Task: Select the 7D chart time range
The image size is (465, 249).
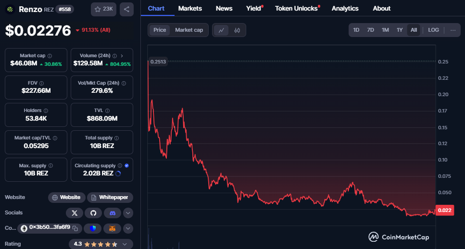Action: pyautogui.click(x=370, y=30)
